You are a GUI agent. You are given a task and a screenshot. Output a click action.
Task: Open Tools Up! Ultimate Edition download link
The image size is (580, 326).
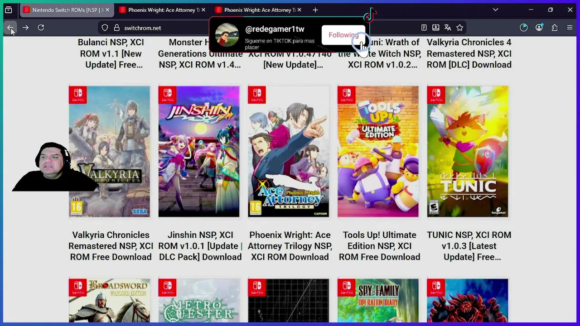[380, 246]
